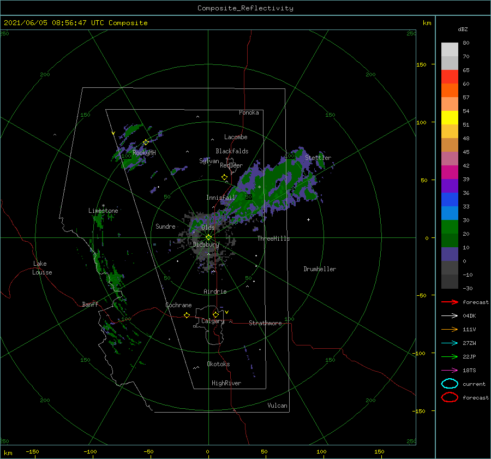491x459 pixels.
Task: Click the yellow diamond marker below Cochrane
Action: tap(187, 315)
